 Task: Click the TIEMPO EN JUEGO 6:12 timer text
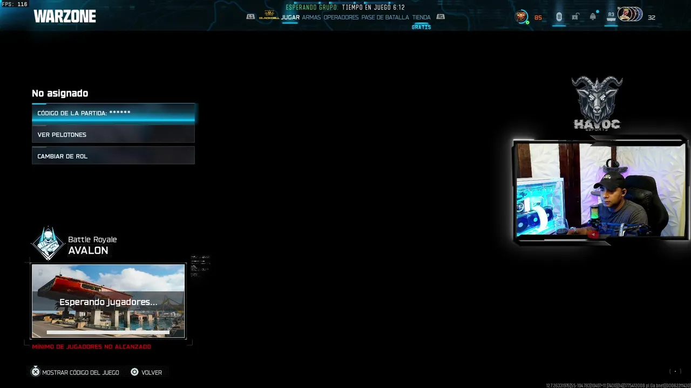coord(373,8)
